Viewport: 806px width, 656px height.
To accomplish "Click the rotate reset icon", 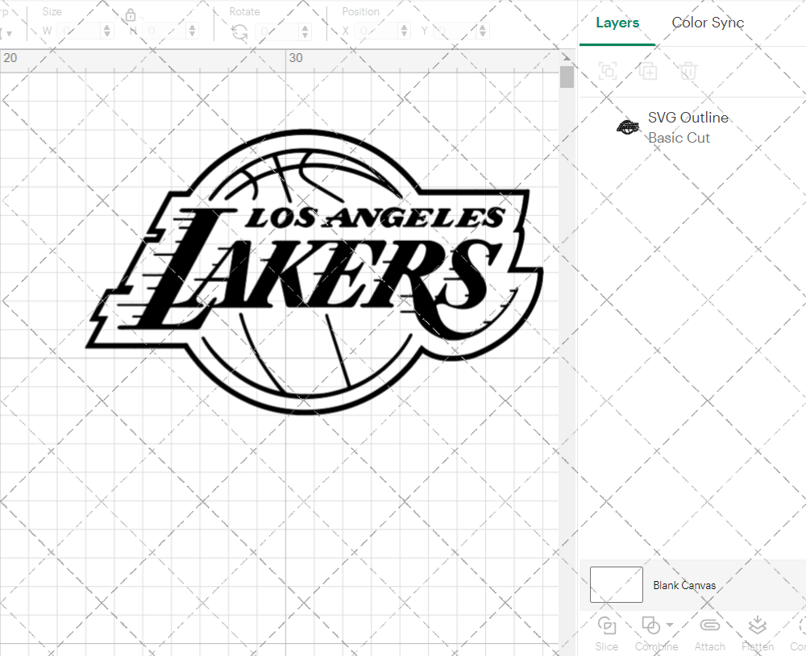I will coord(239,30).
